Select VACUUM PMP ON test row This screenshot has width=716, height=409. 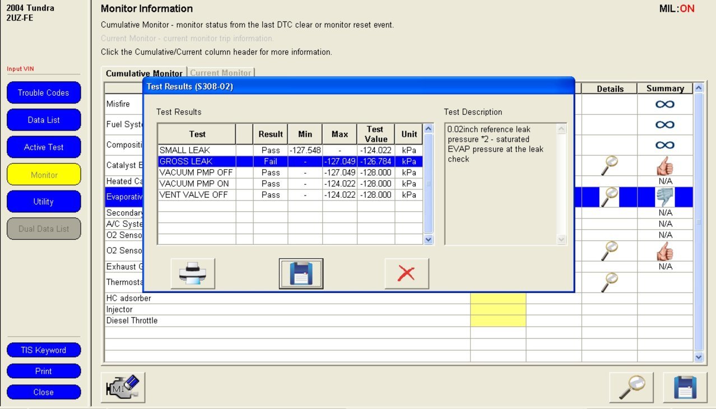(x=290, y=184)
